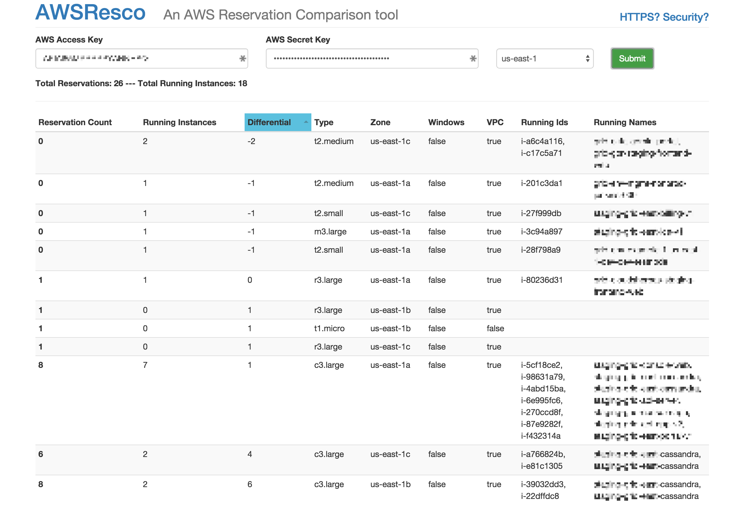
Task: Click the t1.micro type cell
Action: pos(329,328)
